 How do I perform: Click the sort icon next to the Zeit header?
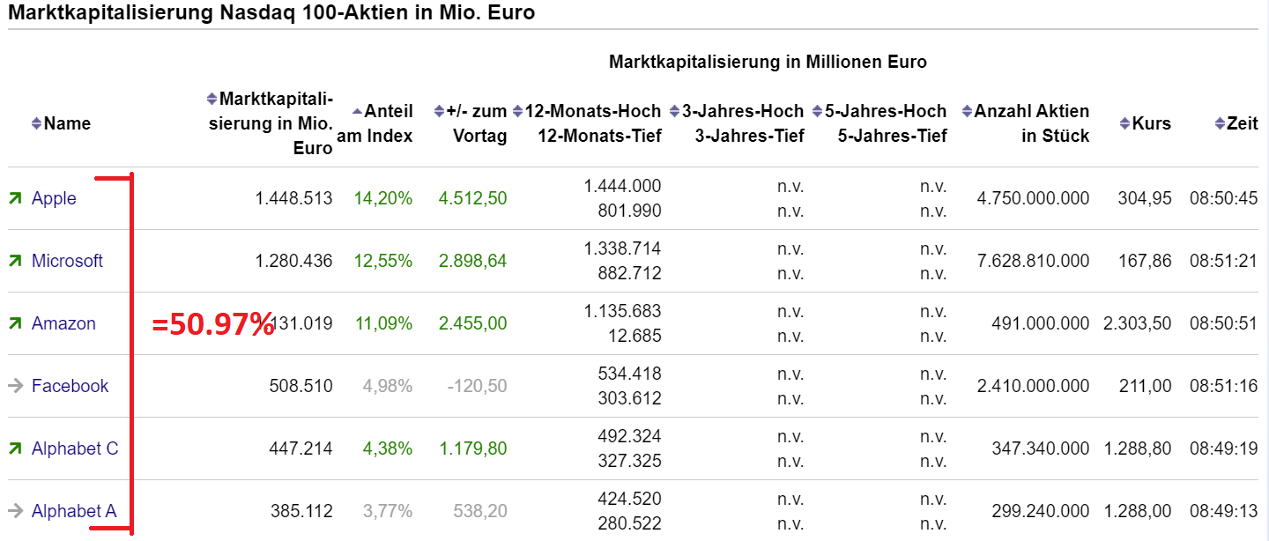(1221, 123)
